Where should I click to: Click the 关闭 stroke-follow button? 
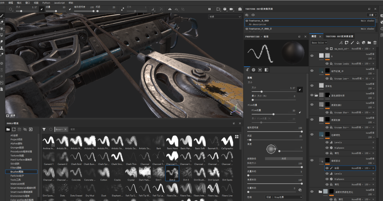click(284, 158)
